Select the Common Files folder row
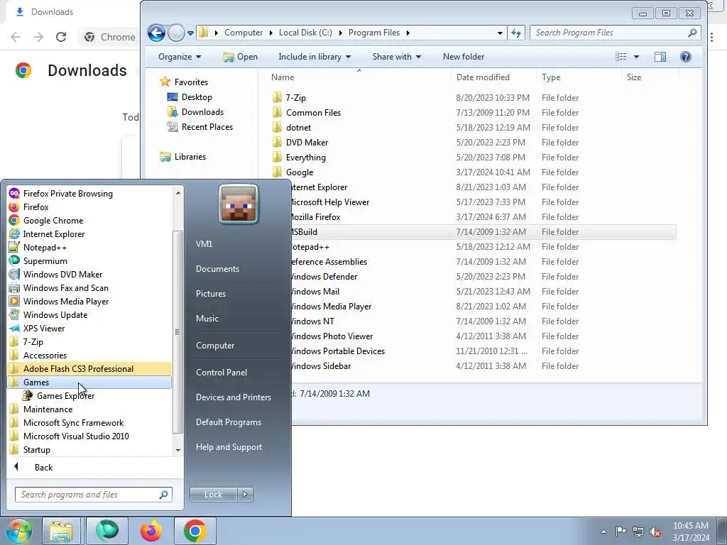The width and height of the screenshot is (727, 545). (x=473, y=113)
